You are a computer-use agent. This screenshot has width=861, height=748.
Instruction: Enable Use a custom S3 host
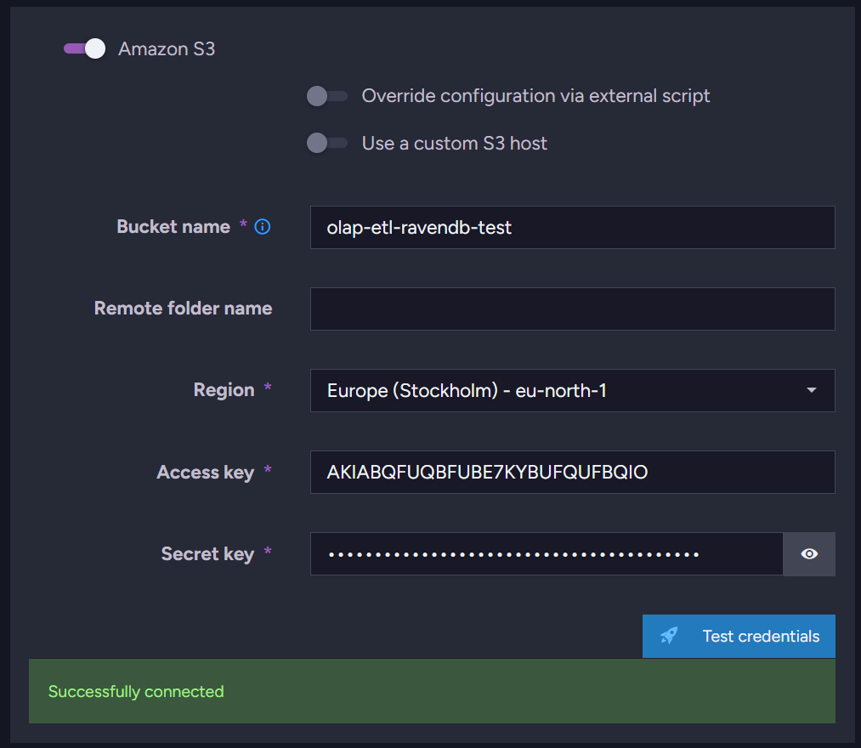click(326, 144)
